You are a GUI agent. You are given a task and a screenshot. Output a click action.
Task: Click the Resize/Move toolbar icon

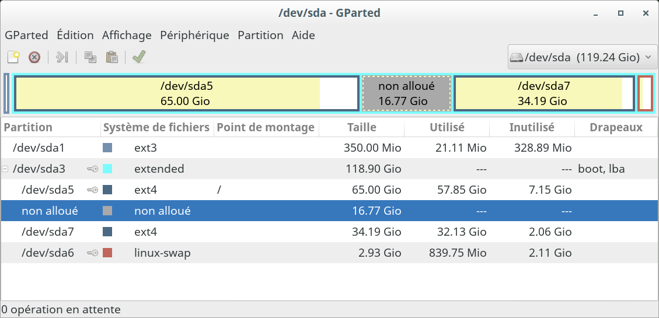(x=62, y=57)
